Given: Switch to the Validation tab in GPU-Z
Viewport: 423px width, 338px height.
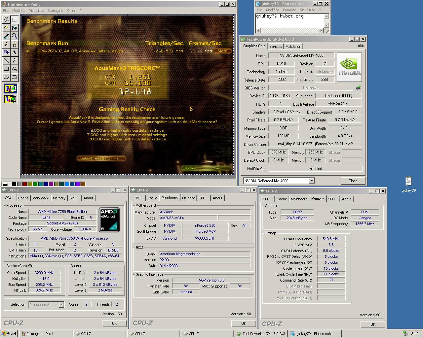Looking at the screenshot, I should [293, 47].
